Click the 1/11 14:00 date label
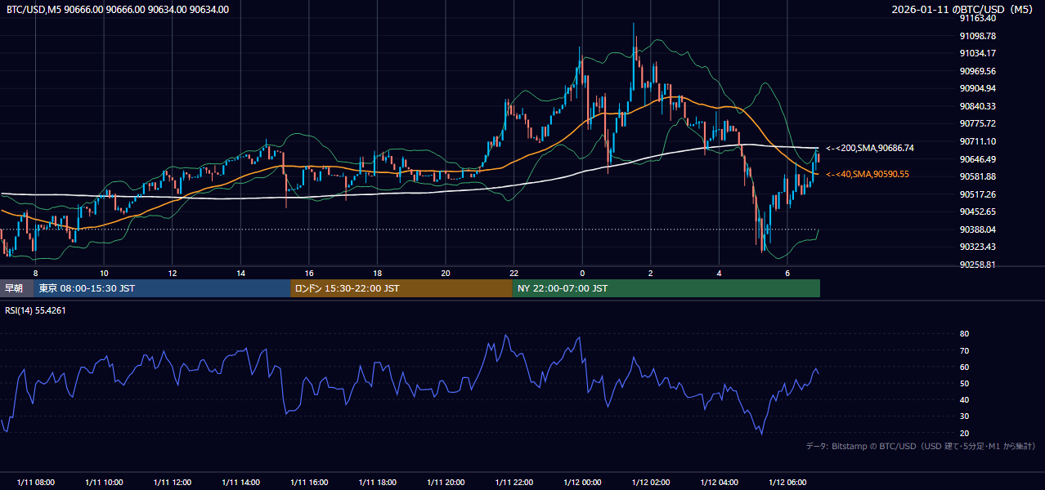Image resolution: width=1045 pixels, height=490 pixels. point(240,483)
